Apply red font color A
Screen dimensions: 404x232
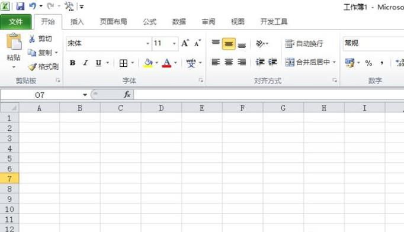[166, 63]
